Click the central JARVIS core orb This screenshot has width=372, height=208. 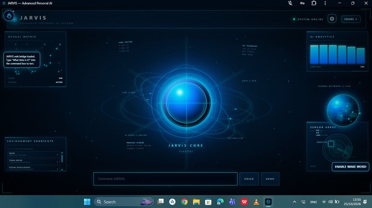186,103
